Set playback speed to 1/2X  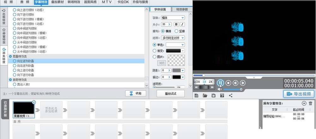click(197, 82)
